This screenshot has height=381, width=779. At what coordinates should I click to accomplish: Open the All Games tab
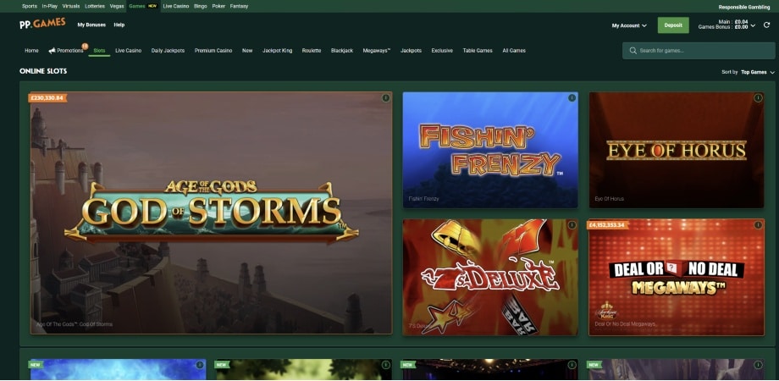tap(514, 51)
